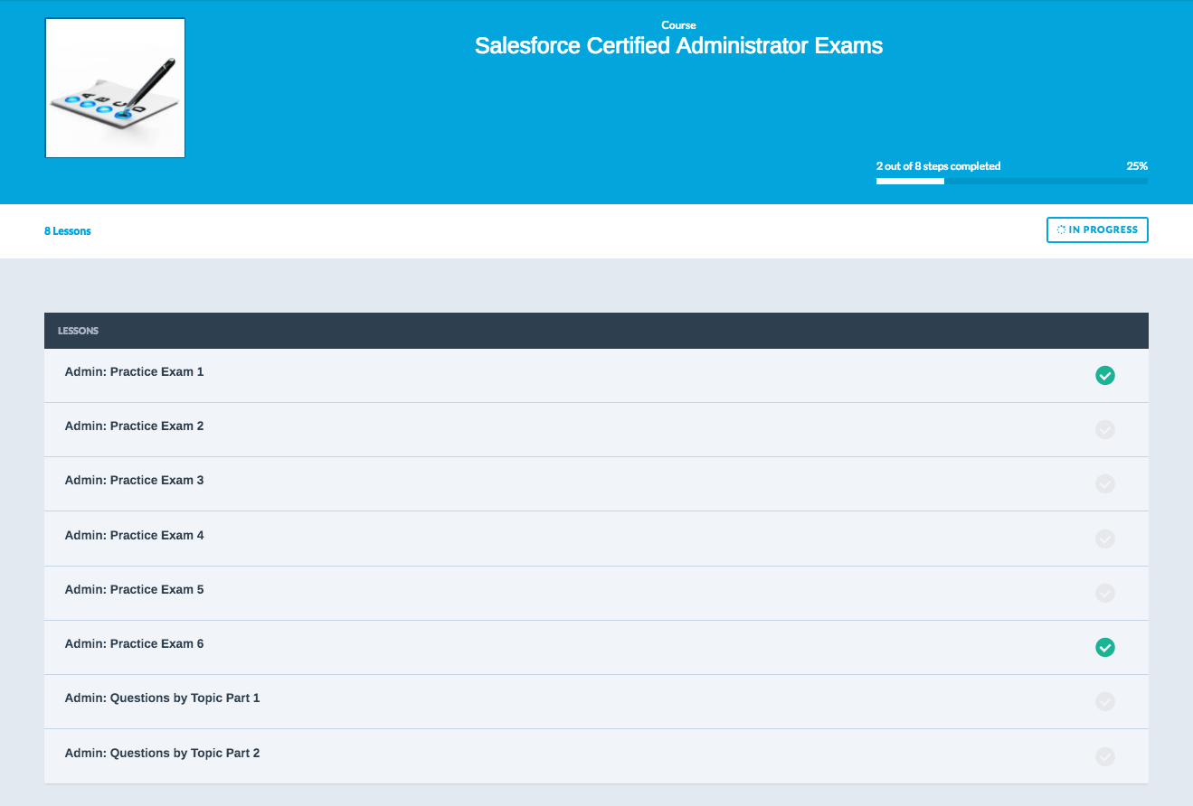Image resolution: width=1193 pixels, height=806 pixels.
Task: Open Admin: Practice Exam 6 lesson
Action: (x=134, y=643)
